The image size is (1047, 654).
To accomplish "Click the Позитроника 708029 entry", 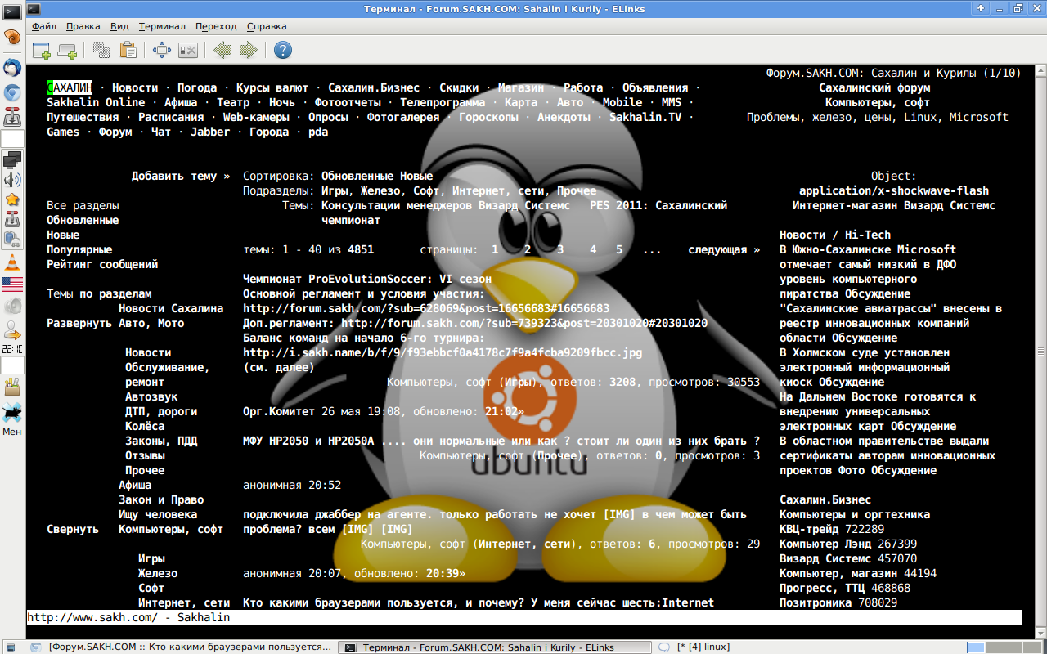I will click(x=838, y=602).
